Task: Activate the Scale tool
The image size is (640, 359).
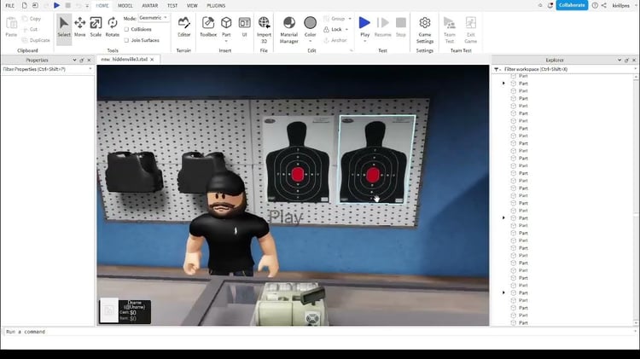Action: pyautogui.click(x=96, y=27)
